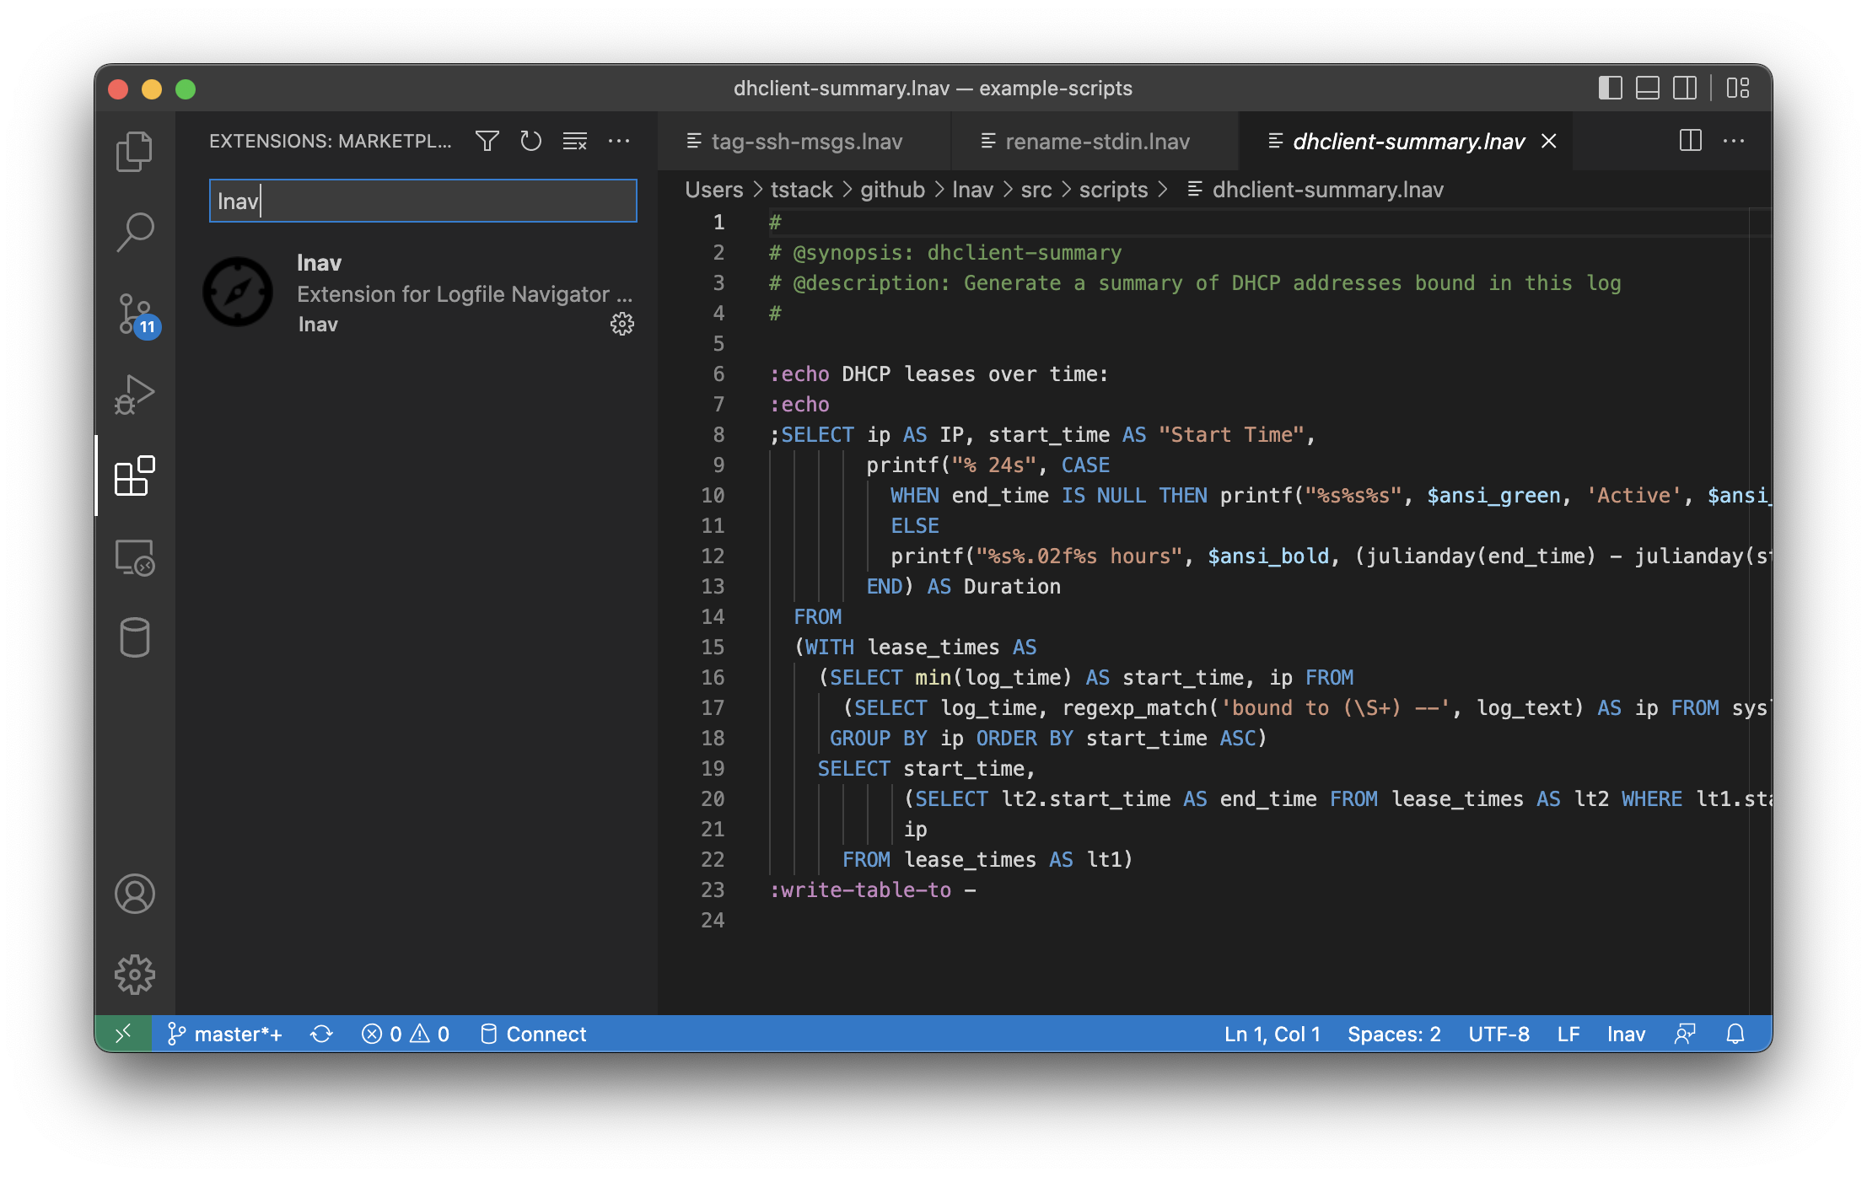The image size is (1867, 1177).
Task: Clear extensions search results
Action: [x=575, y=141]
